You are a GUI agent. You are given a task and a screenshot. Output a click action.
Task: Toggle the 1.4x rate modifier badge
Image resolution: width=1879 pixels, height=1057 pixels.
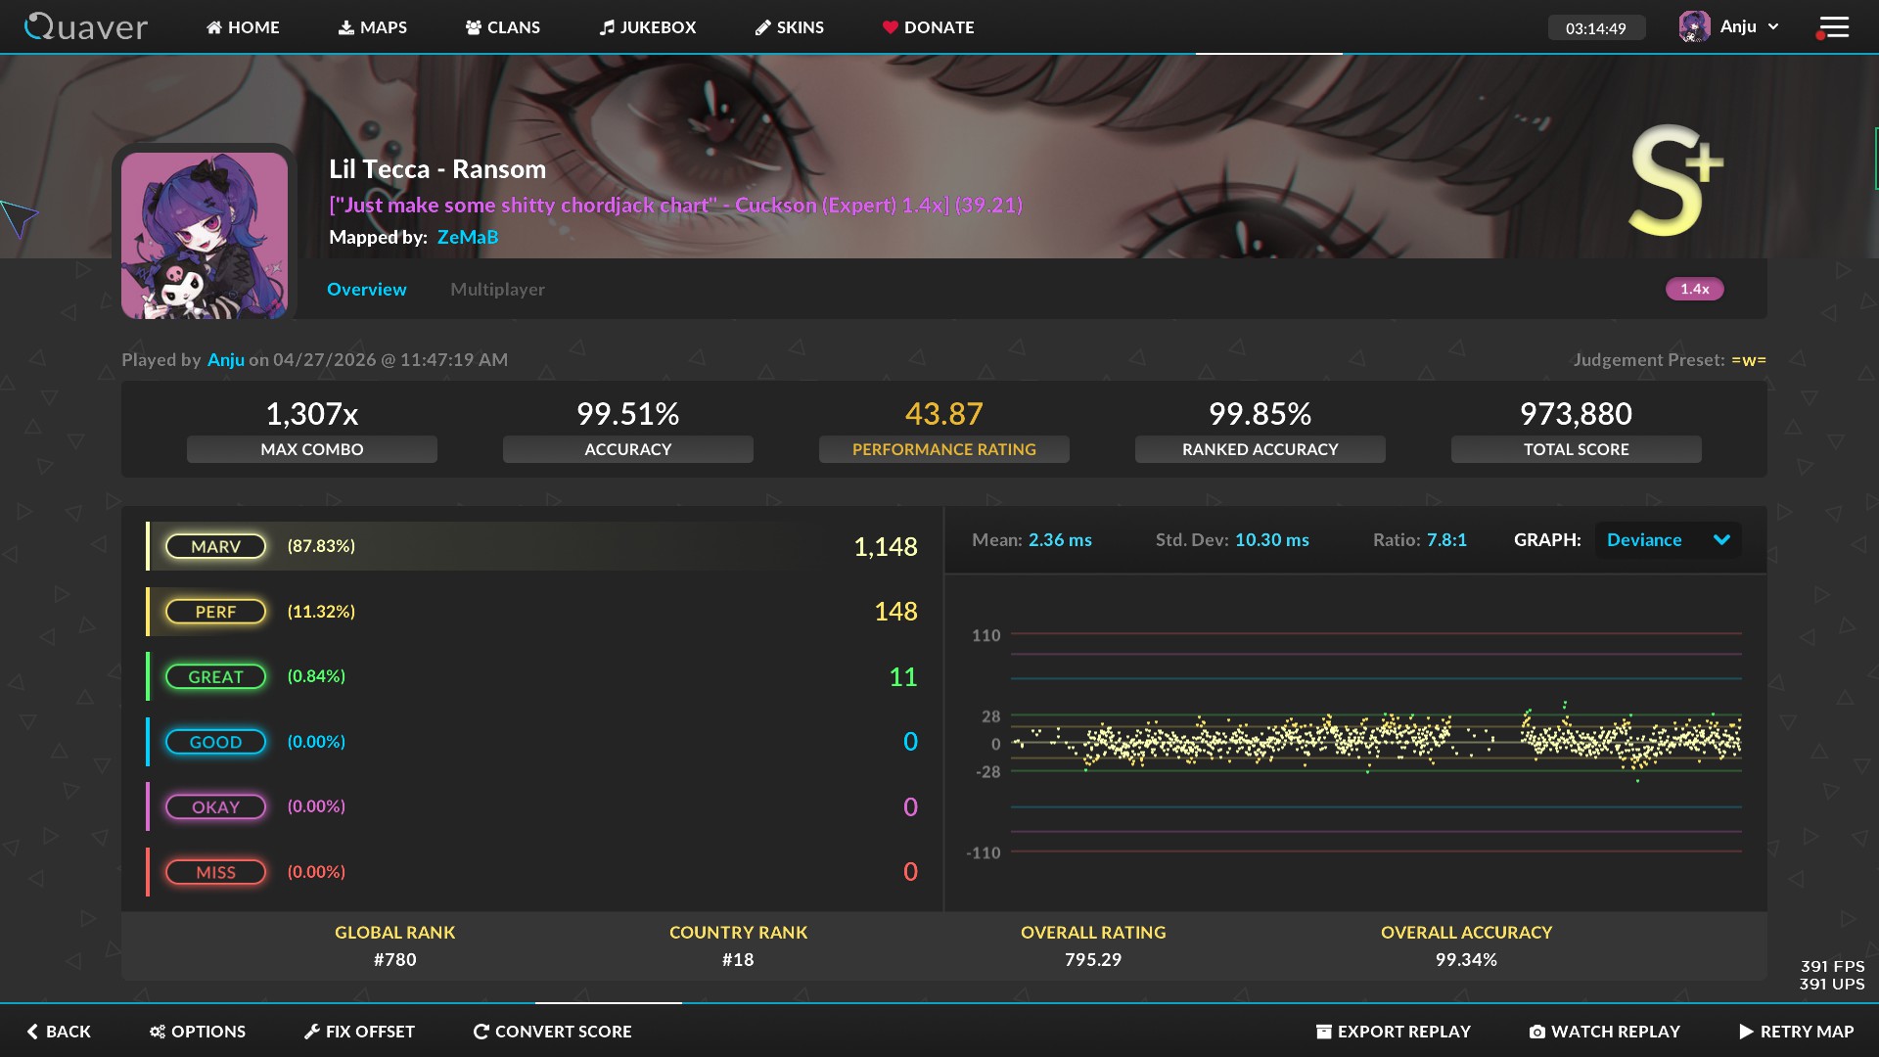pyautogui.click(x=1694, y=289)
